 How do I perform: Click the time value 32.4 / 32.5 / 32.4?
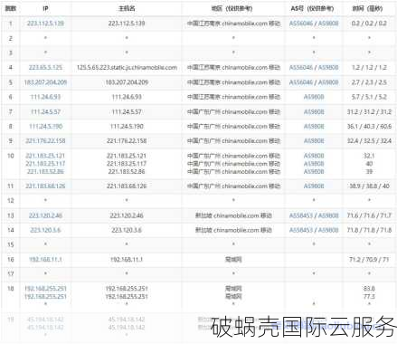click(x=369, y=141)
